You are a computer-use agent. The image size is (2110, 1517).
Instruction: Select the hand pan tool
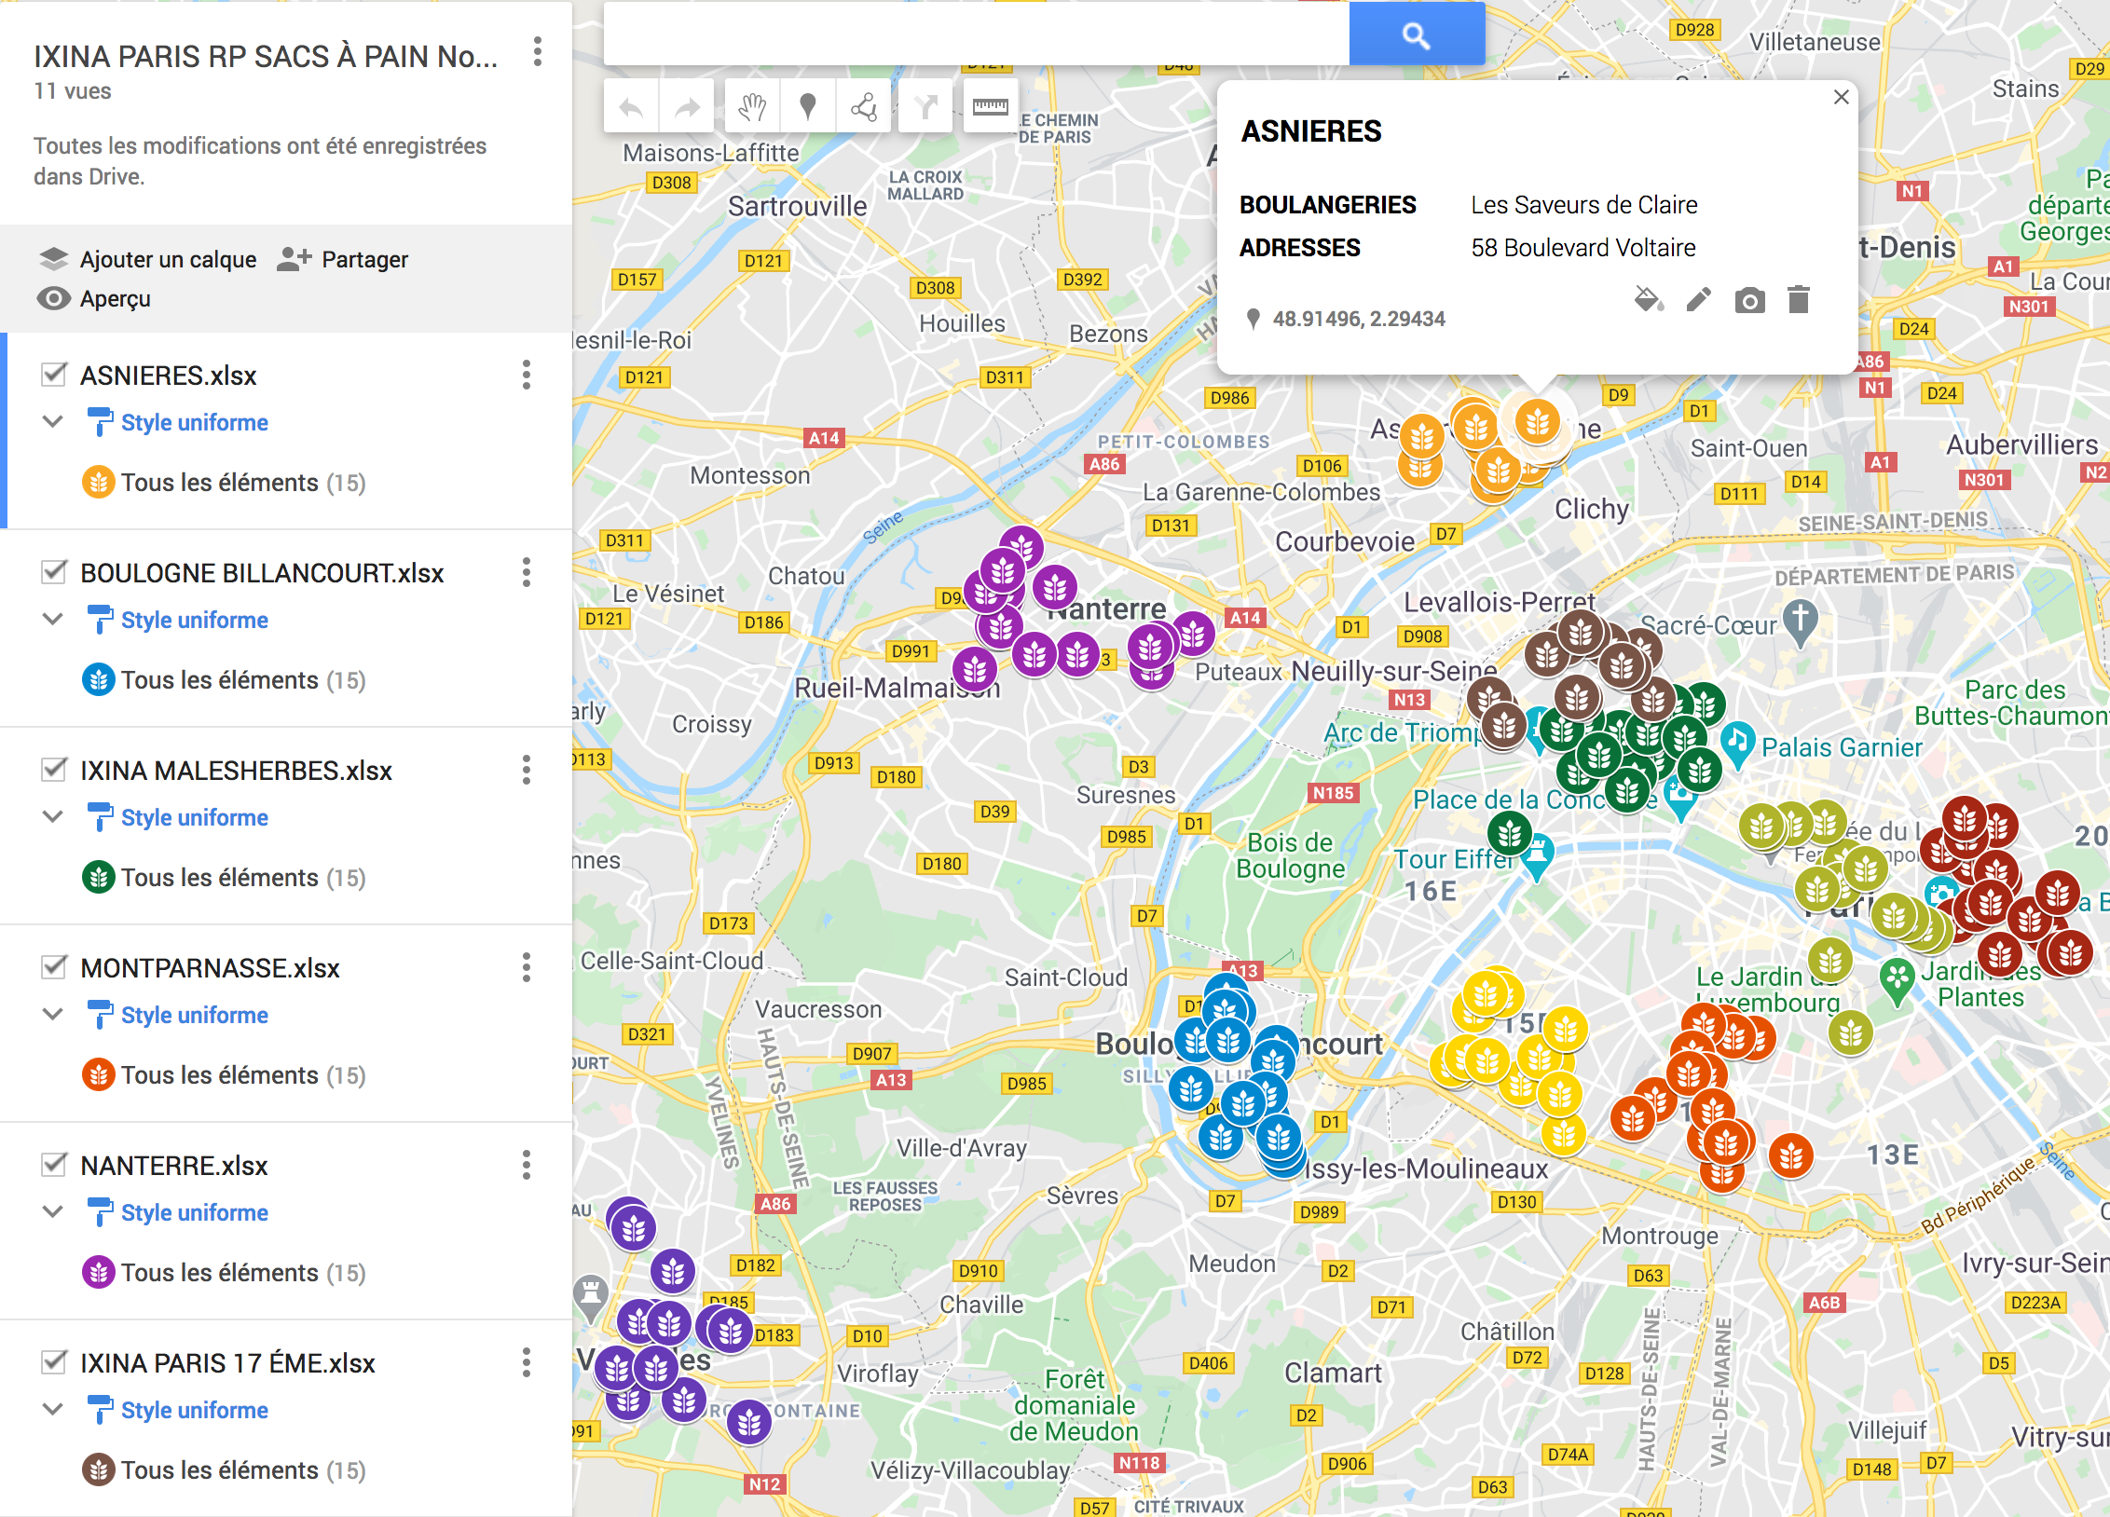tap(752, 108)
